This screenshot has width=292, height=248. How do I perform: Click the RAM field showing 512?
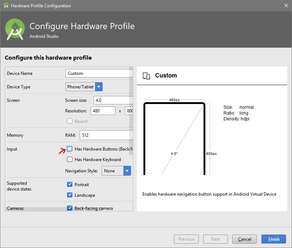pos(106,135)
